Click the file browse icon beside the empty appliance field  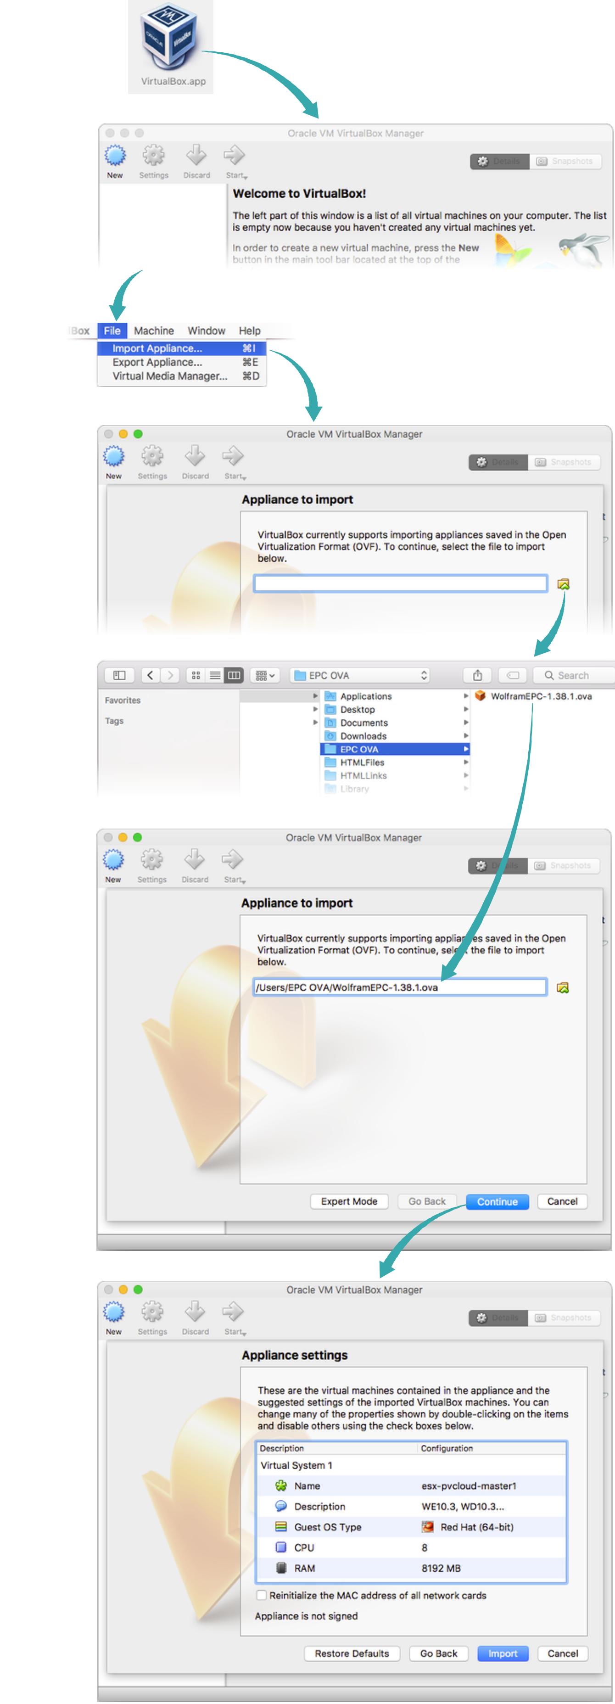(x=563, y=584)
